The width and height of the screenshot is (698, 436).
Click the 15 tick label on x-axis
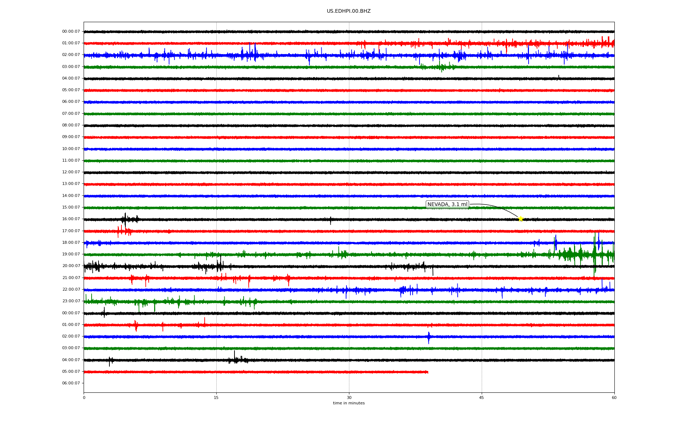tap(216, 397)
